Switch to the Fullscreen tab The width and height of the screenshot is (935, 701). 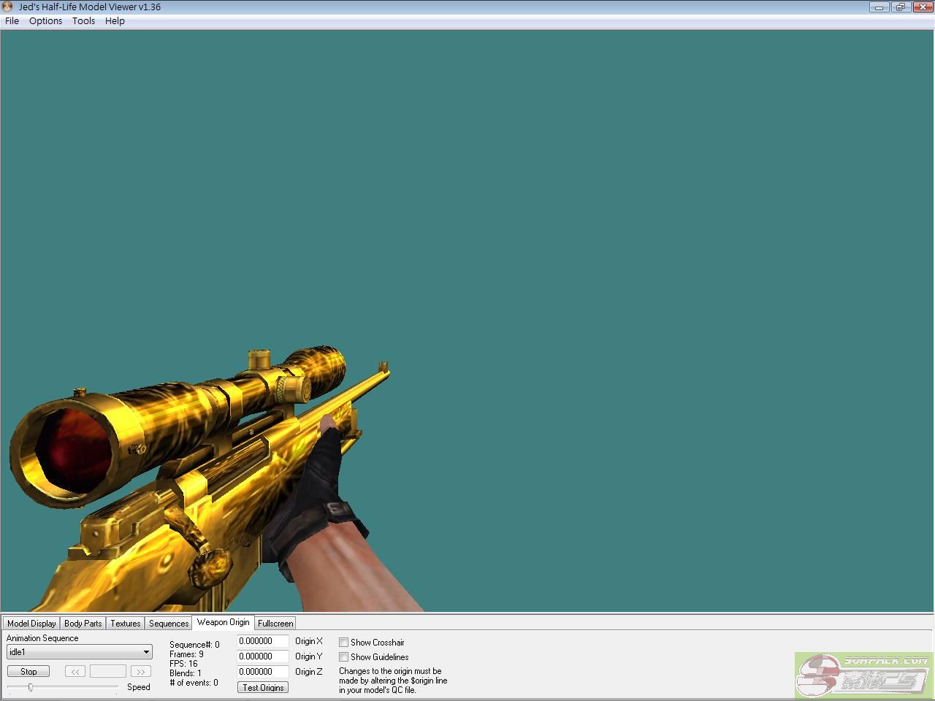click(275, 624)
